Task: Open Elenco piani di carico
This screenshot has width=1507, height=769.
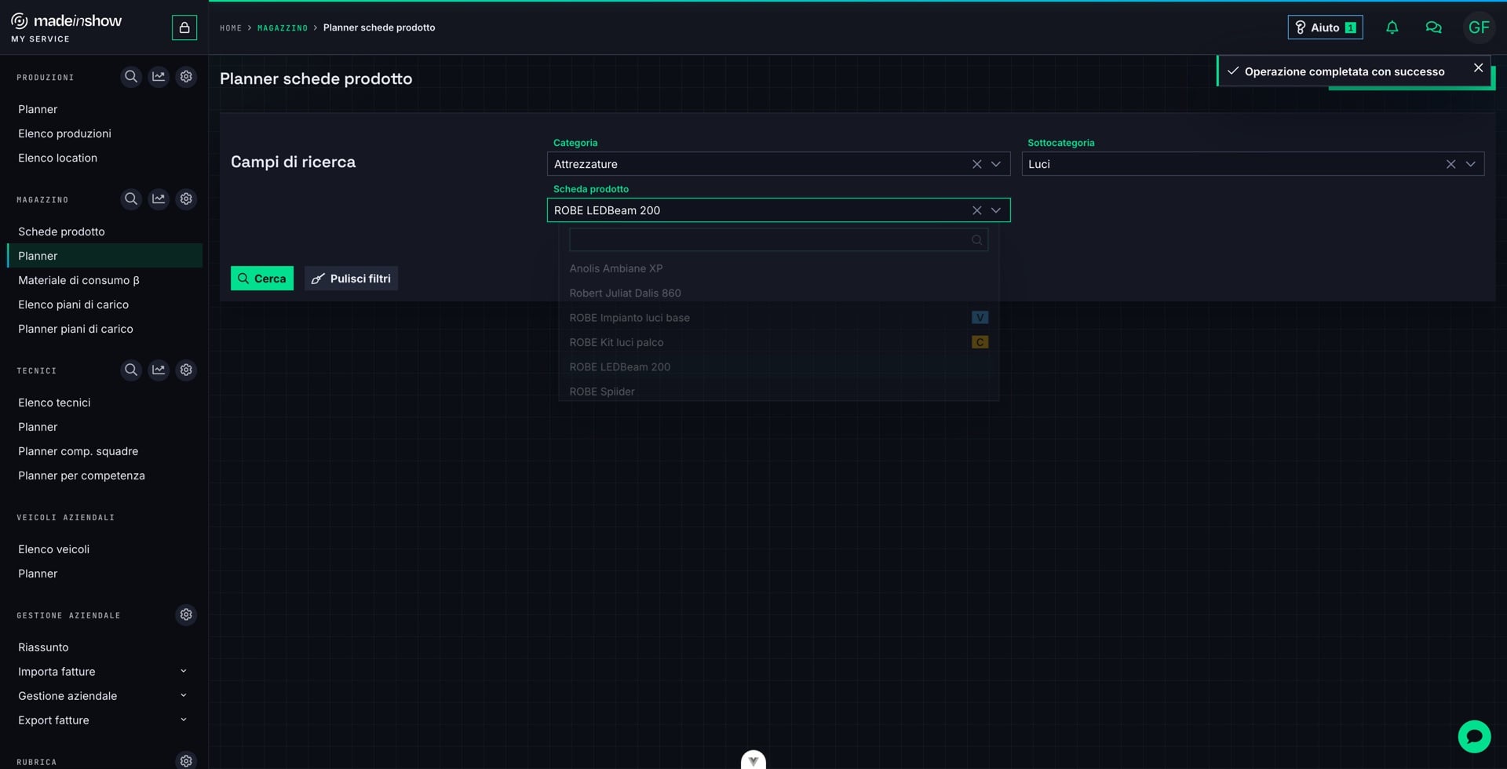Action: [x=73, y=304]
